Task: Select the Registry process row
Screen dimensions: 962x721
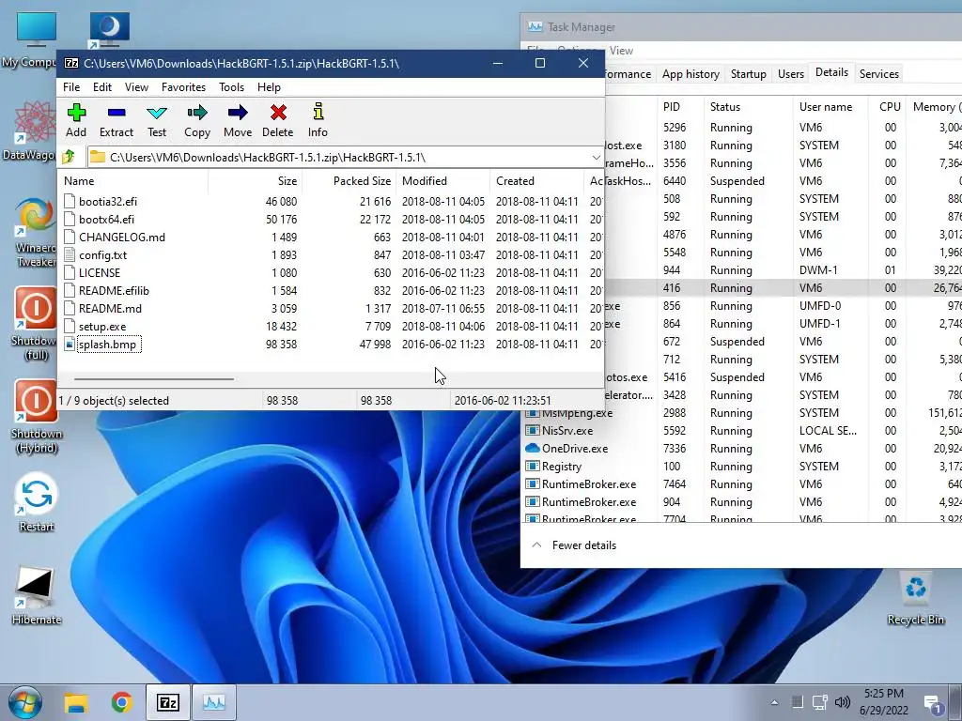Action: (742, 467)
